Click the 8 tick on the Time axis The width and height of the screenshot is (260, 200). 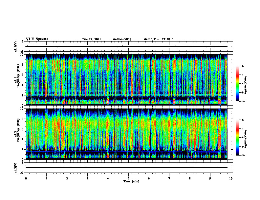pyautogui.click(x=190, y=178)
